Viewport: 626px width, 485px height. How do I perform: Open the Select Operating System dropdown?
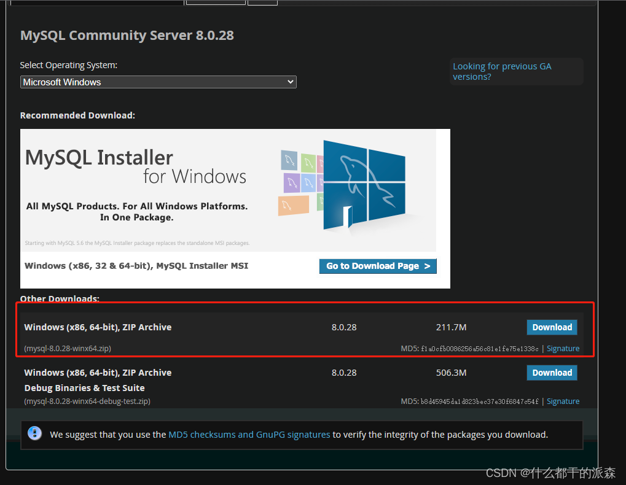158,82
